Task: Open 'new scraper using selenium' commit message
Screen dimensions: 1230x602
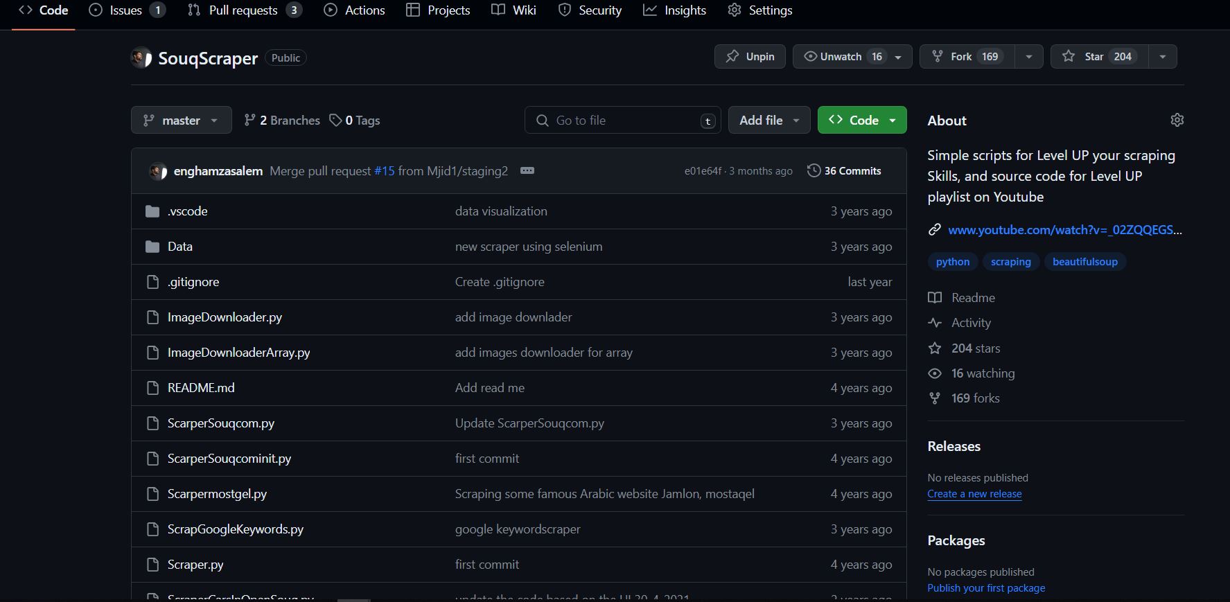Action: tap(529, 247)
